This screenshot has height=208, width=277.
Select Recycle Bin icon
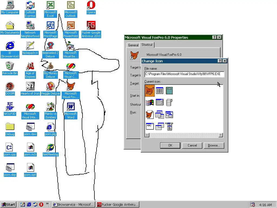pos(10,69)
